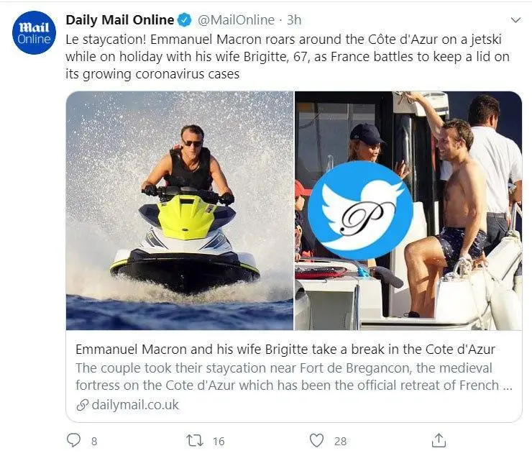
Task: Click the reply speech bubble icon
Action: click(73, 440)
